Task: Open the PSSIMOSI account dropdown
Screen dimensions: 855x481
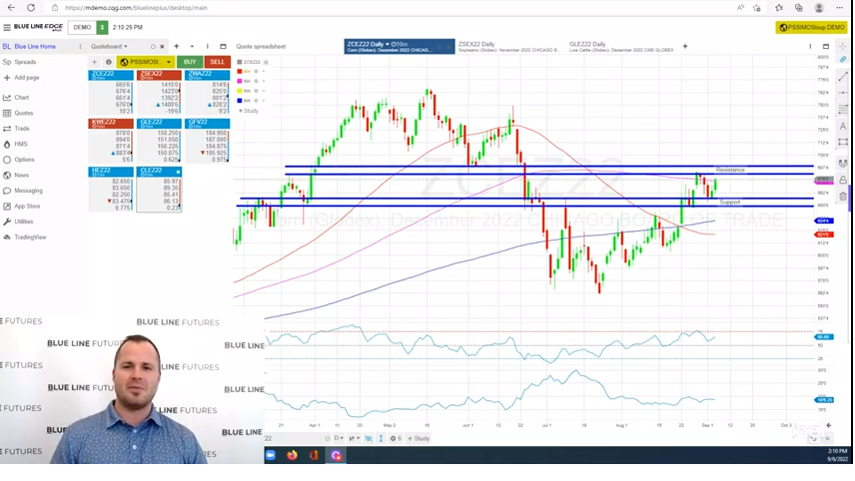Action: (x=146, y=62)
